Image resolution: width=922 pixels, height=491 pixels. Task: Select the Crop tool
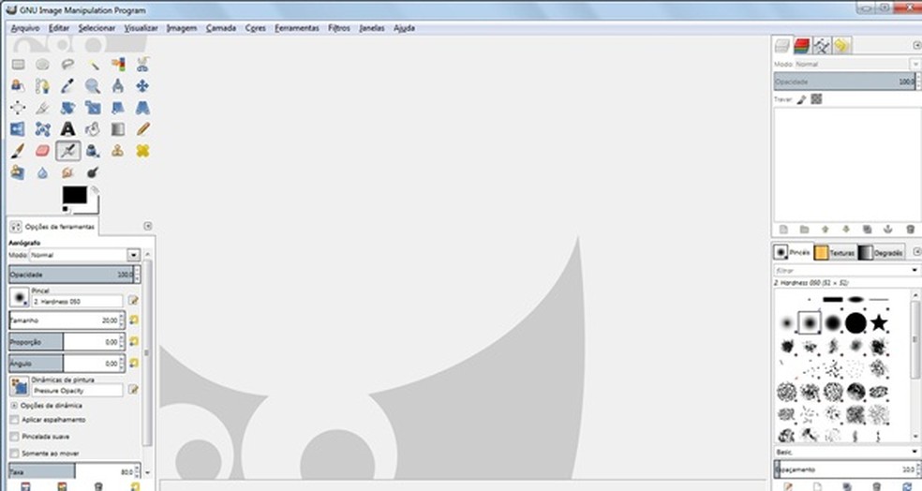tap(42, 108)
